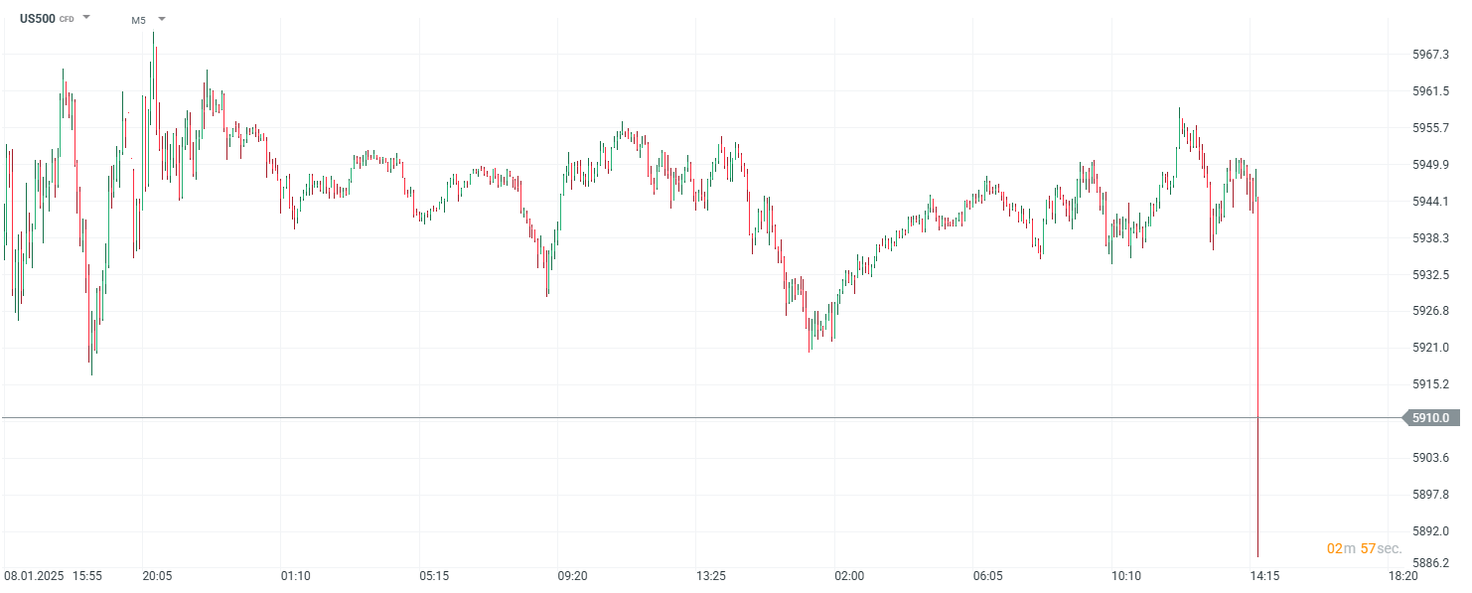Click the US500 CFD instrument name
Viewport: 1472px width, 593px height.
39,18
